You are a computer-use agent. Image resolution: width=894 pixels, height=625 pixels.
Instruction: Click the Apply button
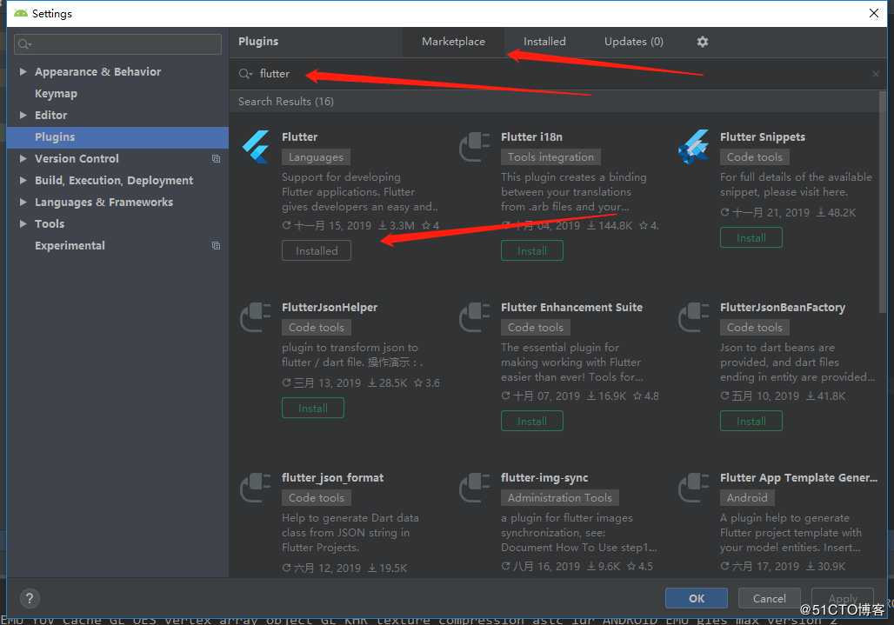point(842,598)
